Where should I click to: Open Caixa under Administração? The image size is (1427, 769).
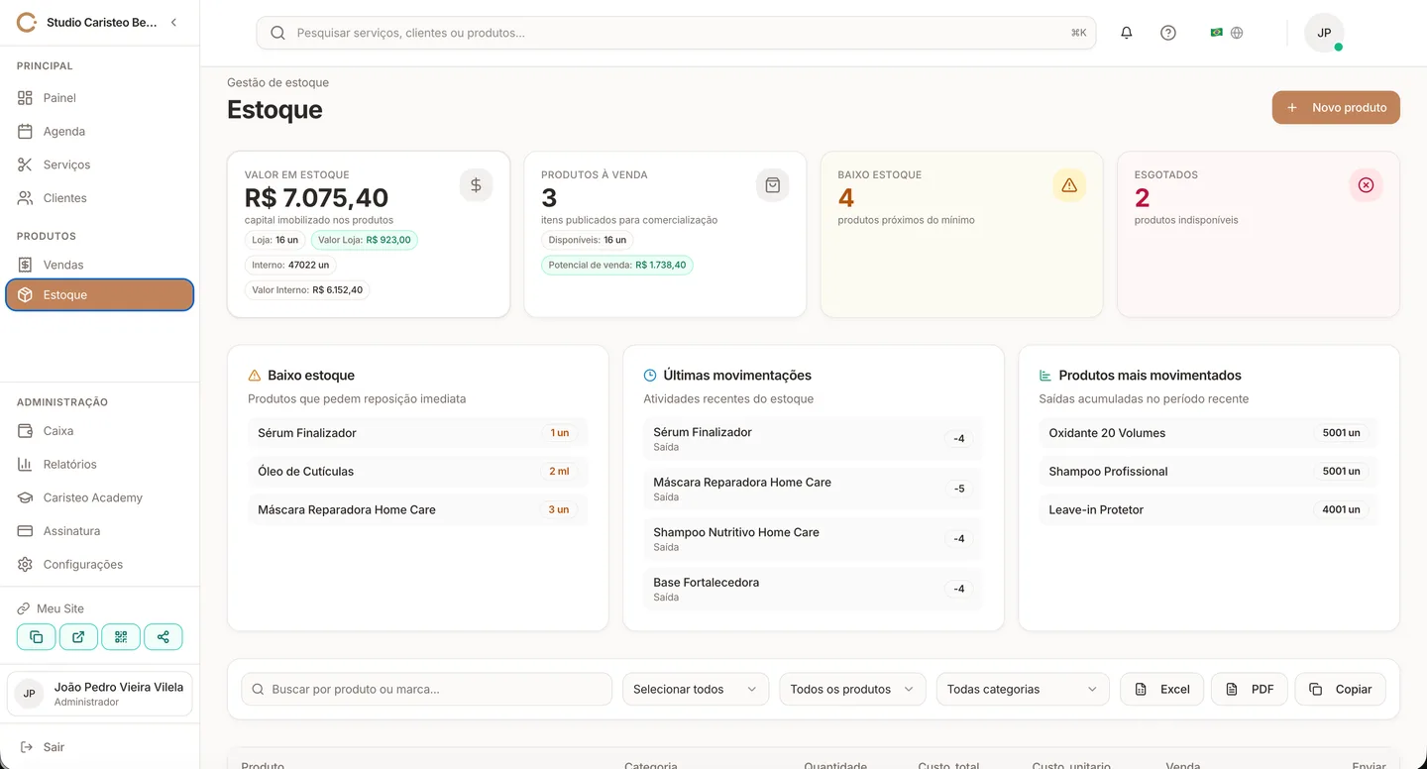[x=100, y=431]
